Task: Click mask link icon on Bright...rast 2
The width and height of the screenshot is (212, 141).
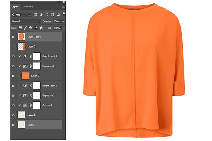Action: click(x=31, y=56)
